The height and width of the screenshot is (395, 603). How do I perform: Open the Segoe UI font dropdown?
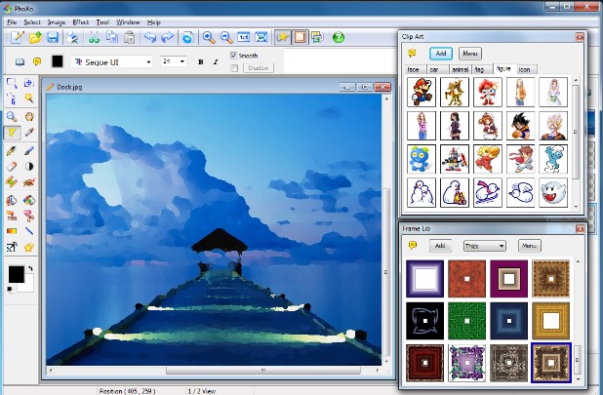(x=112, y=61)
